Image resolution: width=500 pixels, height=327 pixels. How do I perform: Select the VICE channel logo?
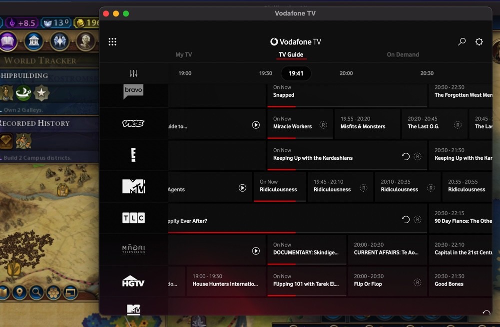(133, 123)
